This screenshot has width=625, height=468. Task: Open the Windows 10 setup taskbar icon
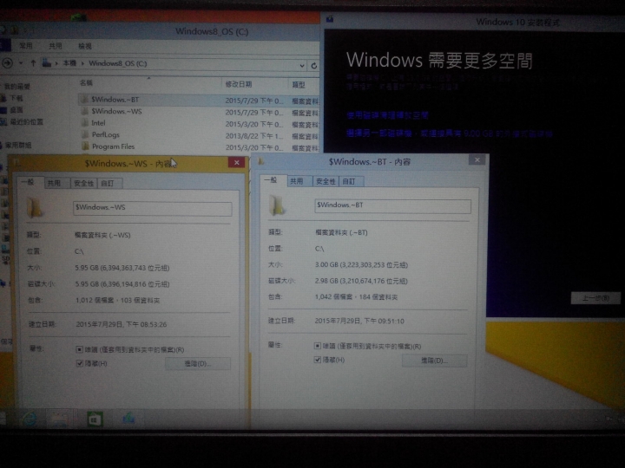128,419
